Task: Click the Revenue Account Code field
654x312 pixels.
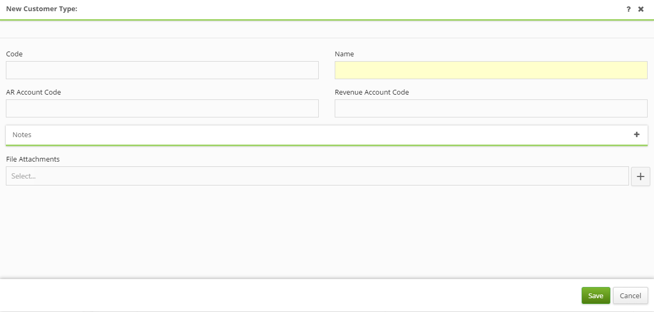Action: [491, 108]
